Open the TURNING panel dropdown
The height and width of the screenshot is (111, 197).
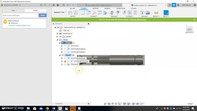click(x=94, y=16)
